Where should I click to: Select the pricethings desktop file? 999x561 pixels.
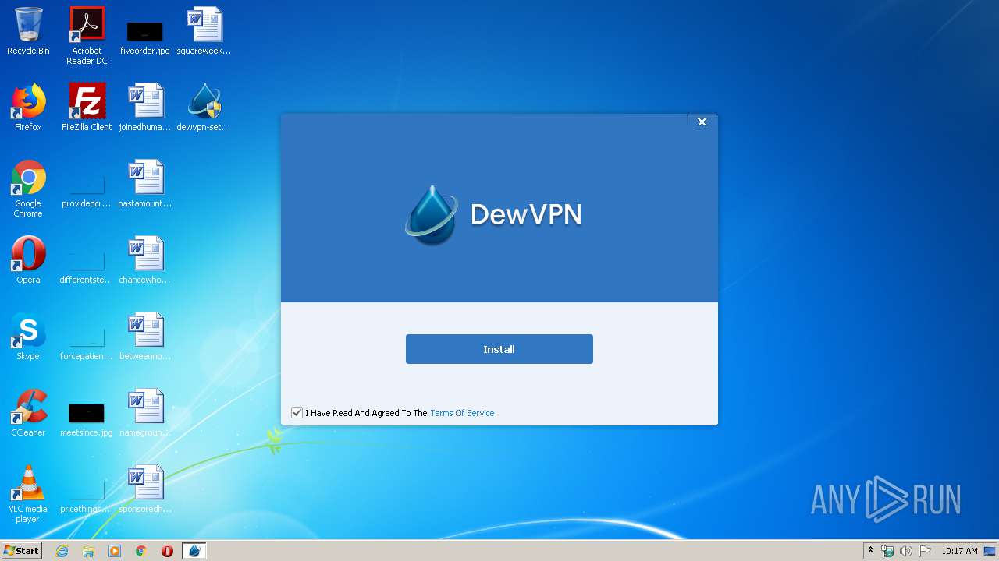click(x=87, y=497)
